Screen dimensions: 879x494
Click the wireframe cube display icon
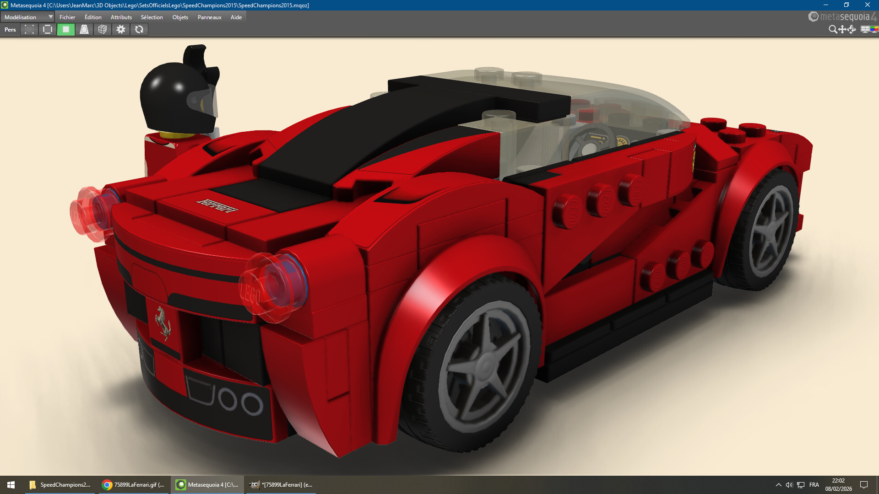[x=103, y=29]
